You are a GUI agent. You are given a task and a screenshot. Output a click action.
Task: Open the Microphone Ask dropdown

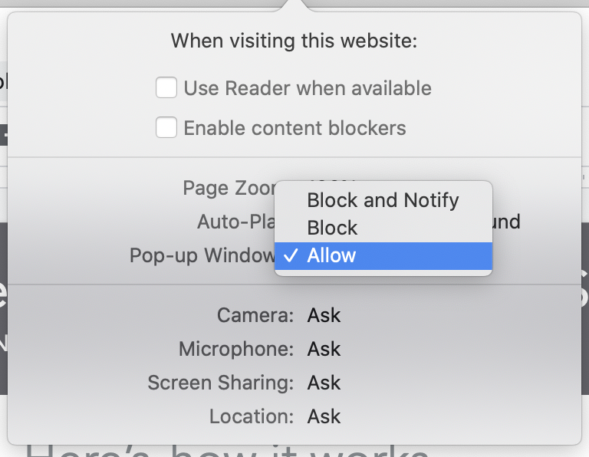point(324,350)
